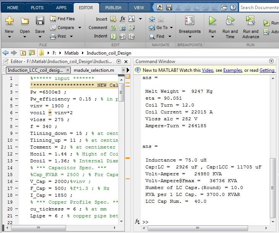Click the quick access Save icon
Viewport: 279px width, 233px height.
(169, 7)
